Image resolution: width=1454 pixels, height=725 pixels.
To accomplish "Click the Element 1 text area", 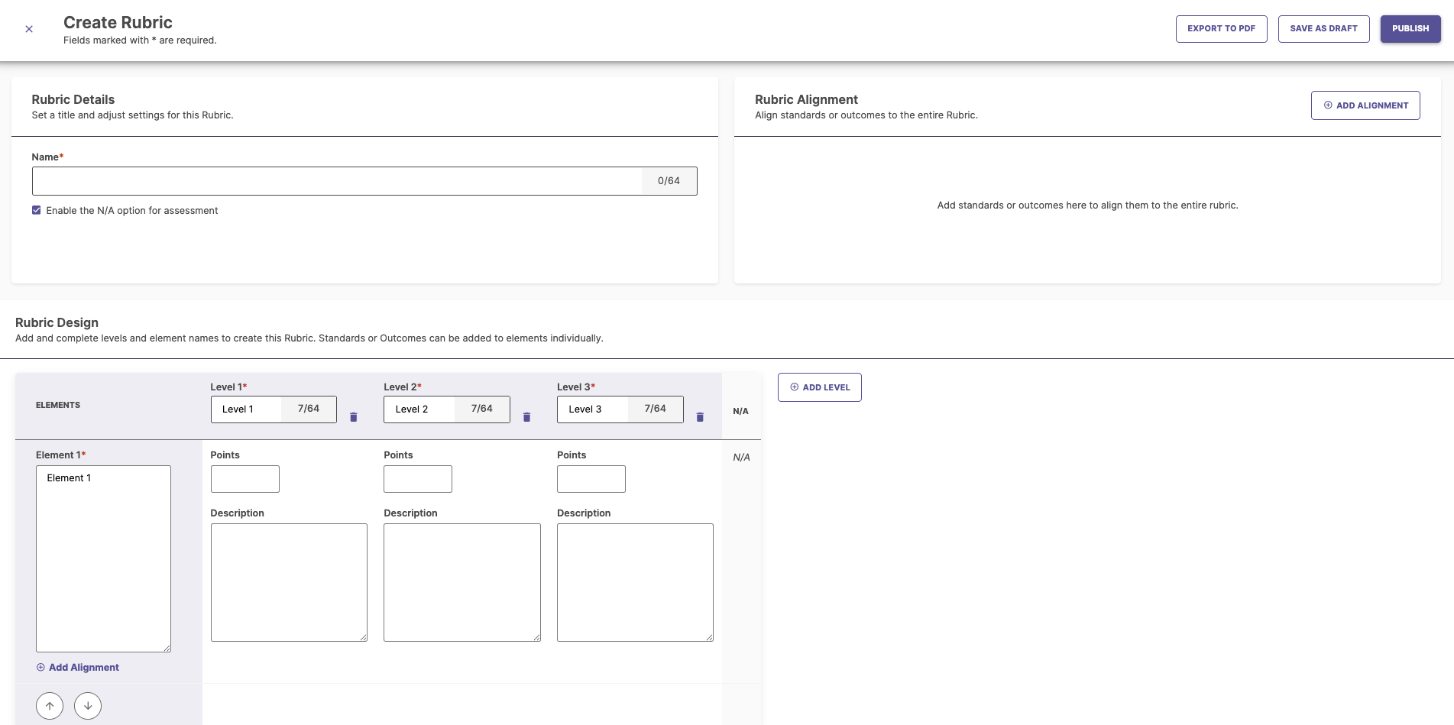I will click(x=103, y=558).
